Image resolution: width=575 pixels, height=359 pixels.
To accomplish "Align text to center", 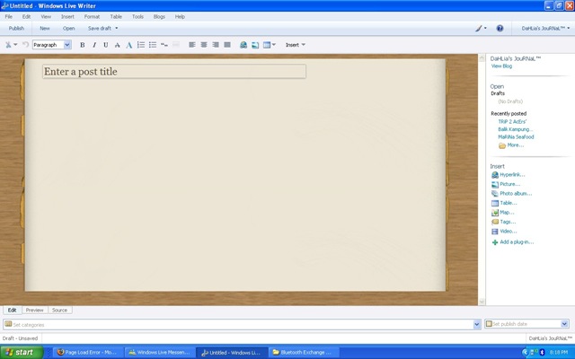I will (204, 45).
